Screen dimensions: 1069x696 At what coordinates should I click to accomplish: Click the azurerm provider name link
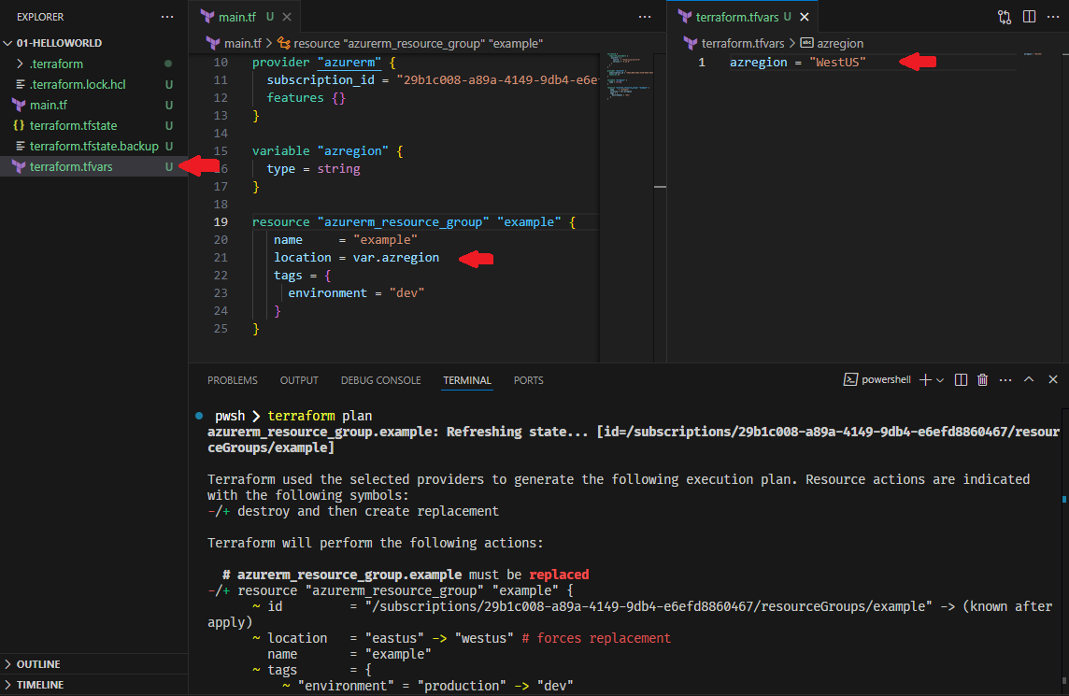(x=349, y=63)
